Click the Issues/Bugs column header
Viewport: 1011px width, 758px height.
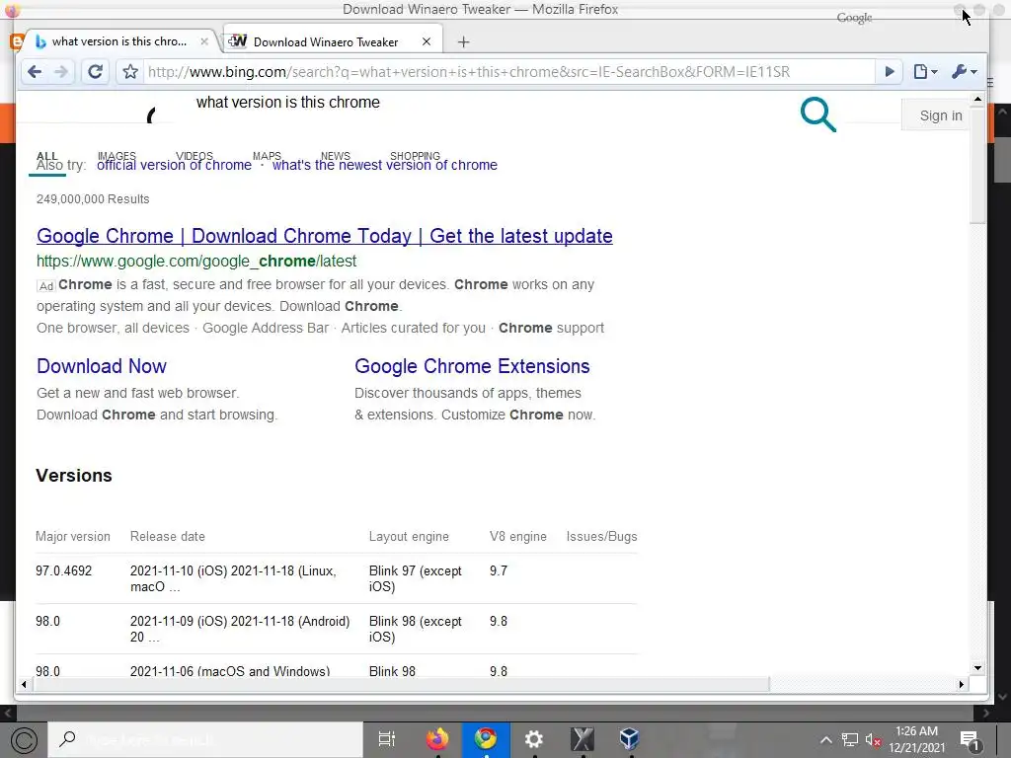point(601,536)
